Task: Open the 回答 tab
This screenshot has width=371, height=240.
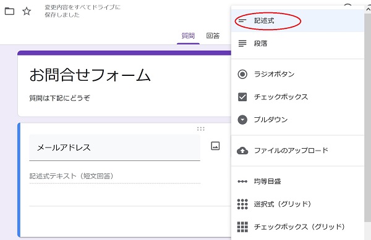Action: tap(213, 36)
